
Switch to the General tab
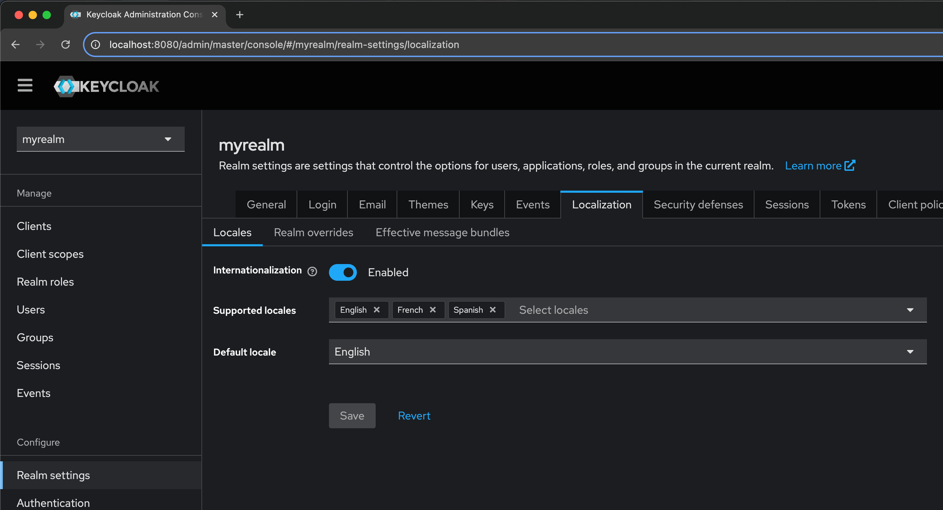click(266, 204)
